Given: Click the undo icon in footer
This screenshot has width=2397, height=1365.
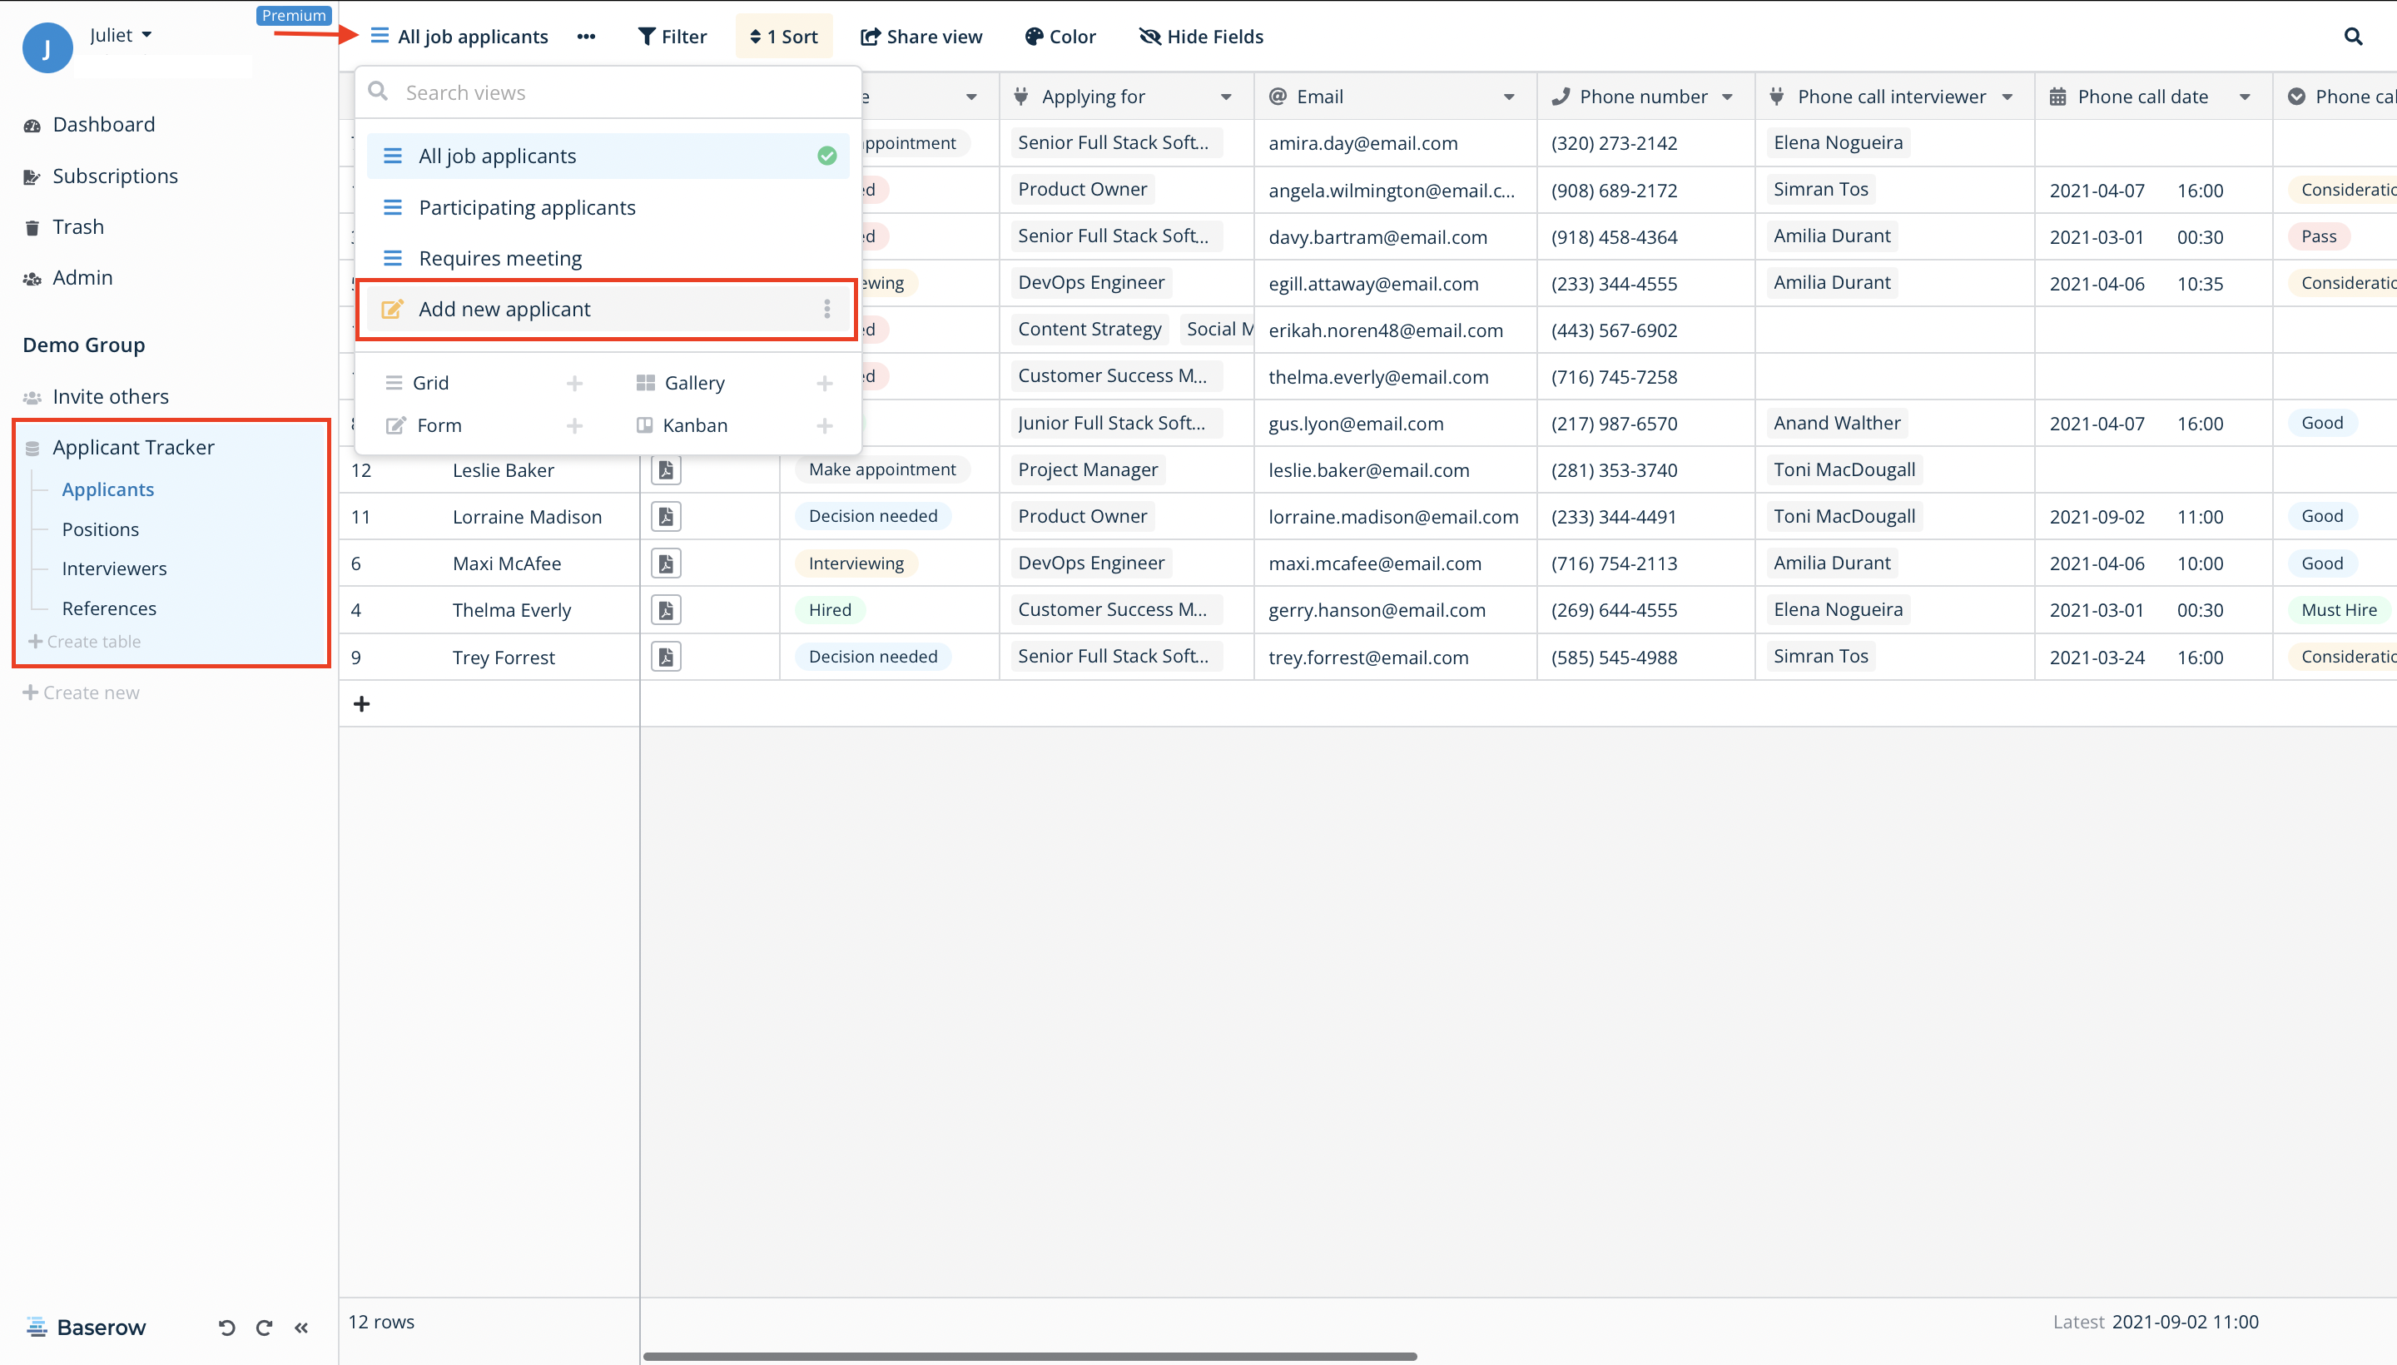Looking at the screenshot, I should click(x=226, y=1328).
